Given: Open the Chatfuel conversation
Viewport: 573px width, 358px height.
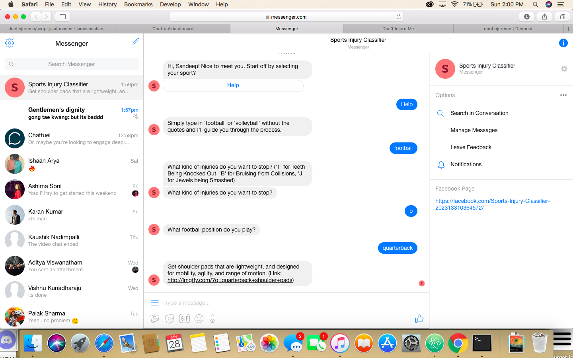Looking at the screenshot, I should [x=72, y=138].
